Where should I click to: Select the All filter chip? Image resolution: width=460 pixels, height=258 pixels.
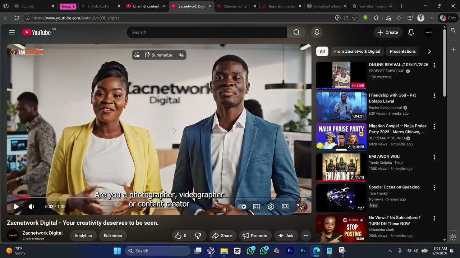322,51
